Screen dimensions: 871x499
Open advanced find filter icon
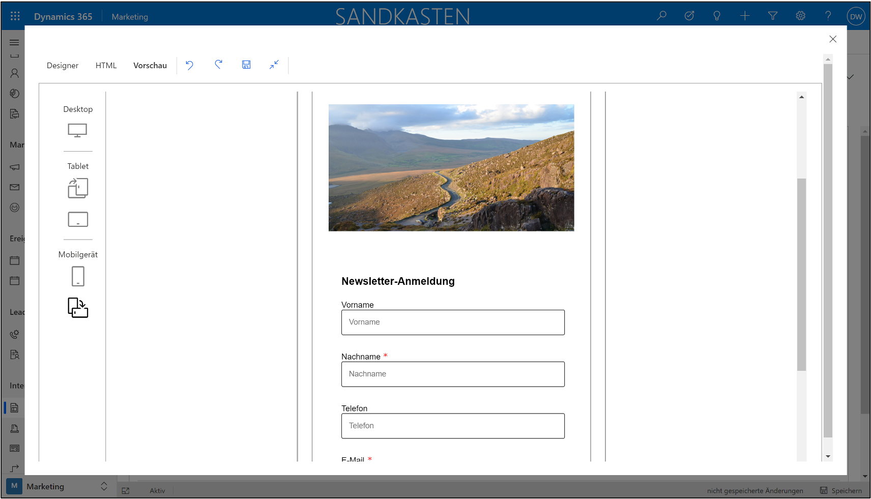click(x=773, y=16)
